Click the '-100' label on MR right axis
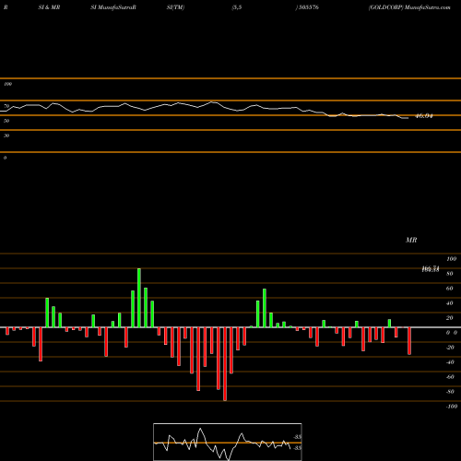 coord(452,407)
